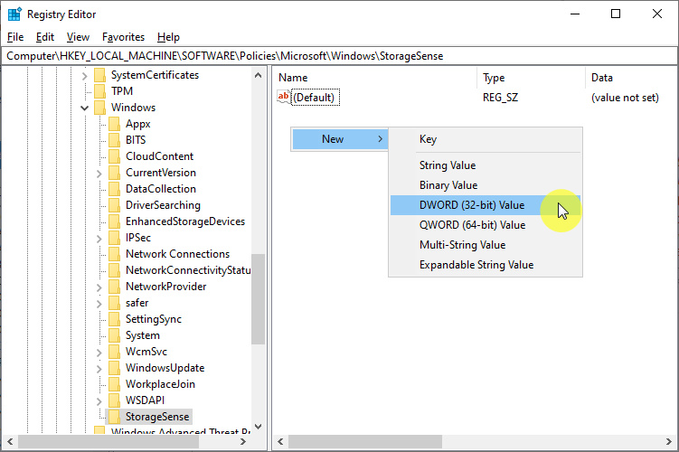
Task: Select the StorageSense folder icon
Action: pyautogui.click(x=114, y=417)
